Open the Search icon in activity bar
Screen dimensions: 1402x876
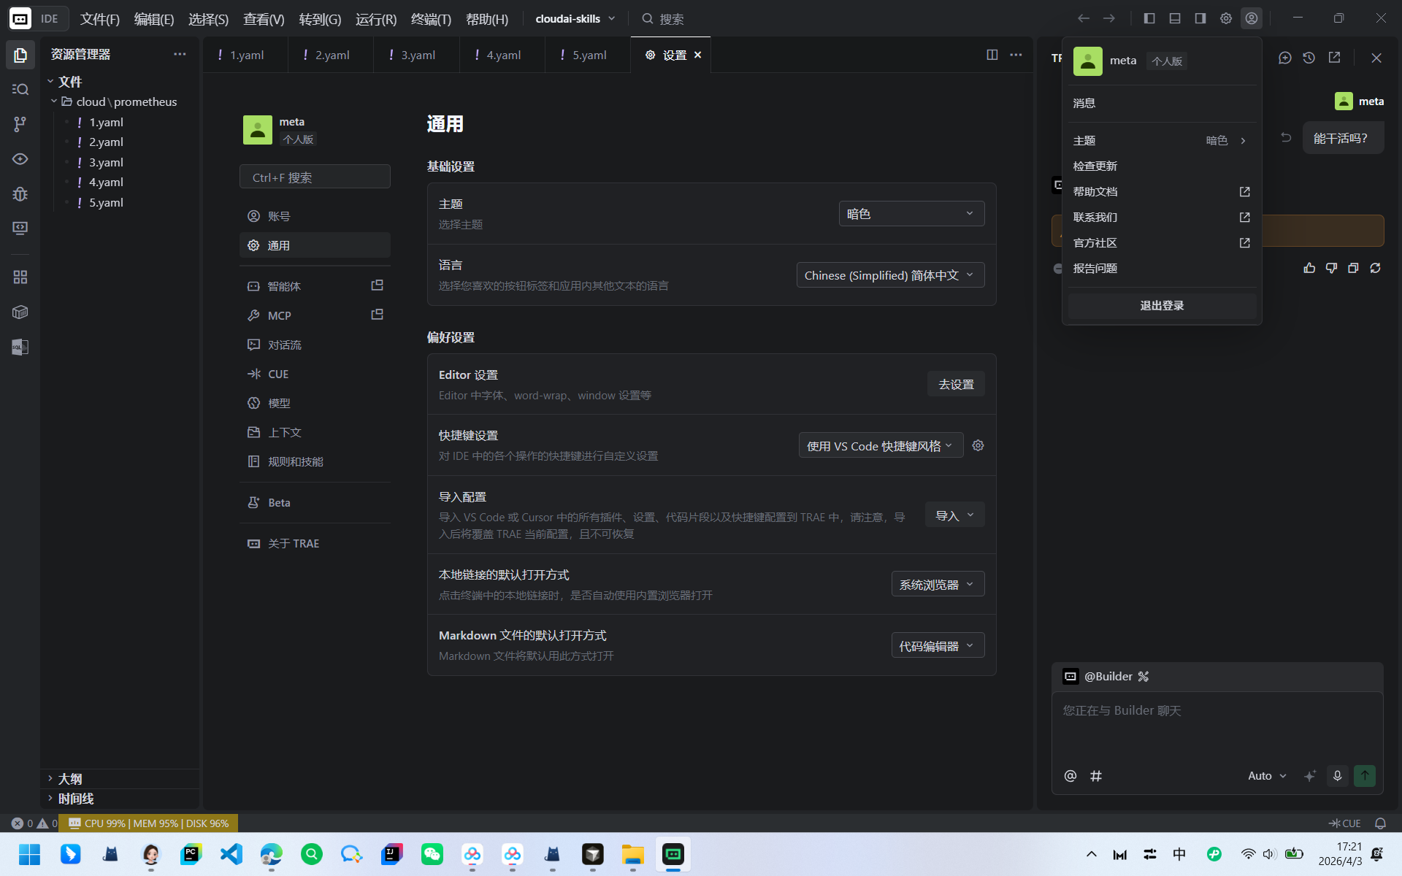pos(20,89)
